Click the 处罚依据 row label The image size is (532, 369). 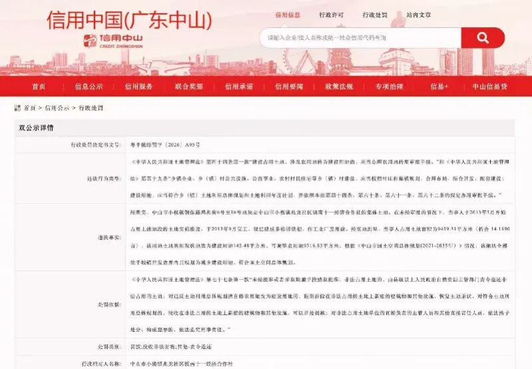tap(110, 305)
